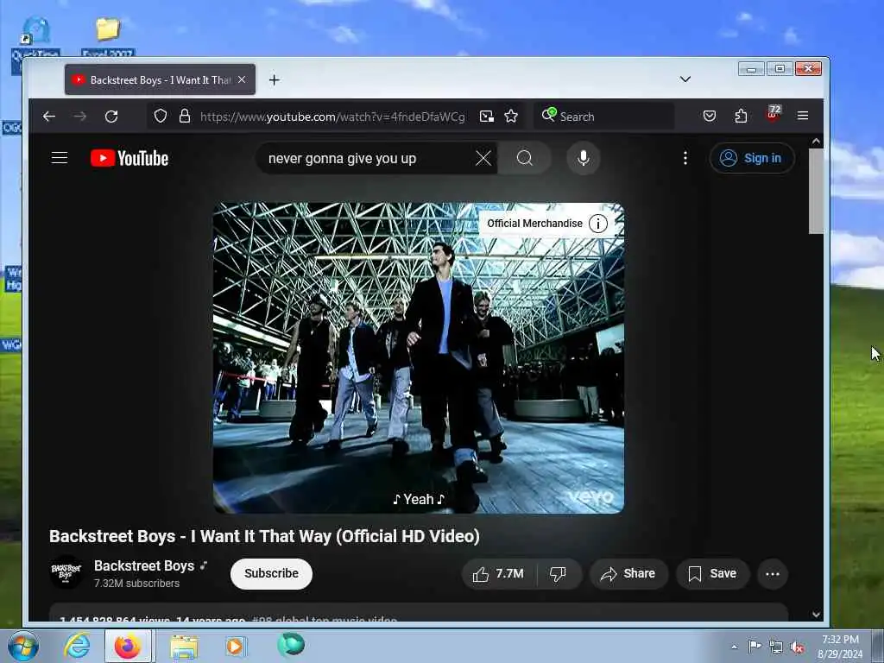Screen dimensions: 884x663
Task: Click the Official Merchandise card label
Action: 534,224
